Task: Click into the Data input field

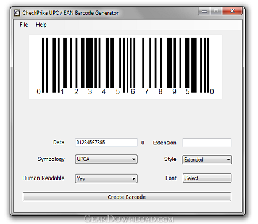Action: pos(106,143)
